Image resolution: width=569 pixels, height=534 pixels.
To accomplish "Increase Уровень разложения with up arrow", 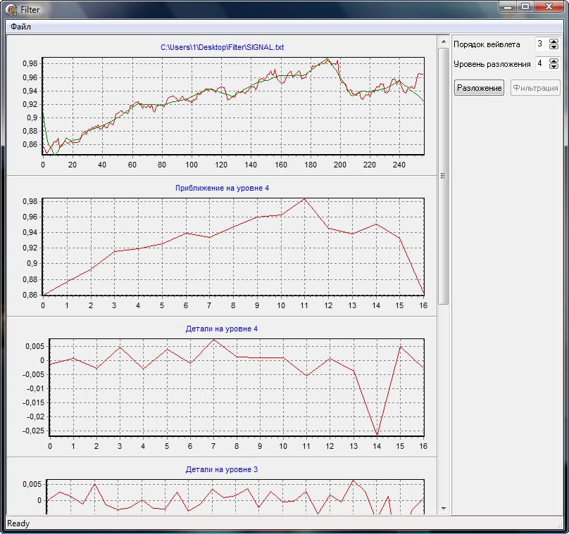I will [x=554, y=61].
